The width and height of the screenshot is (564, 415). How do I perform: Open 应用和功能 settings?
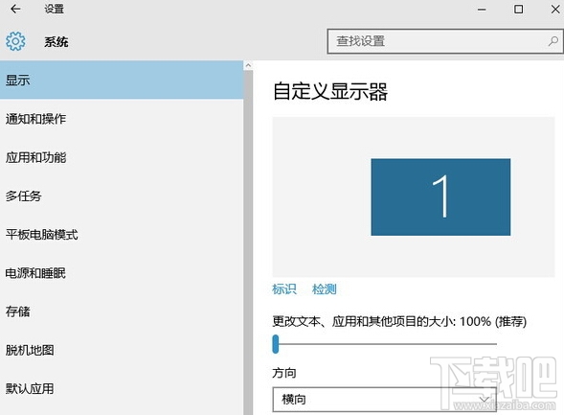point(122,157)
